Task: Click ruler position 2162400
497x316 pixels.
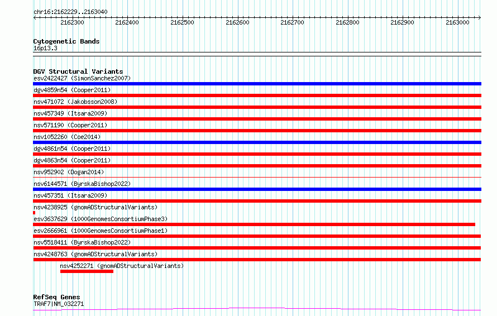Action: pyautogui.click(x=127, y=22)
